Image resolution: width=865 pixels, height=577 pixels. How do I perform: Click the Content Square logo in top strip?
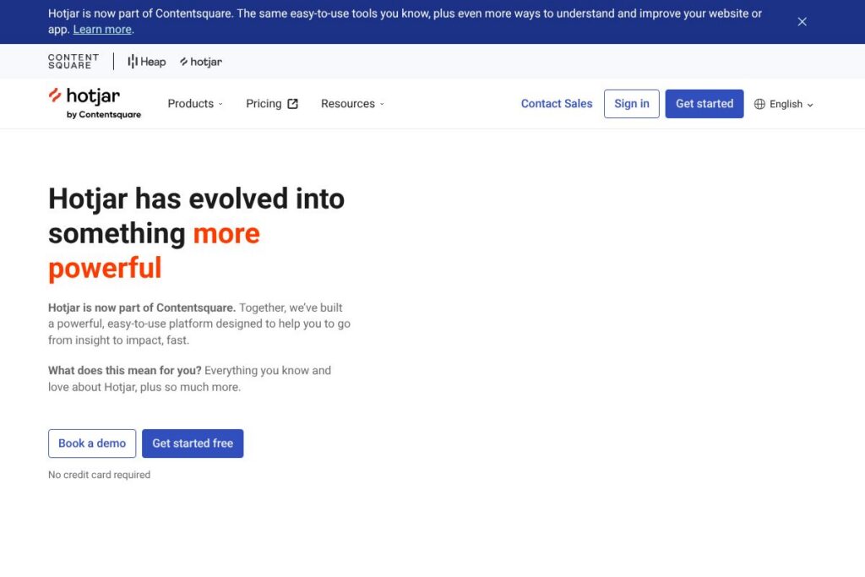(x=73, y=62)
